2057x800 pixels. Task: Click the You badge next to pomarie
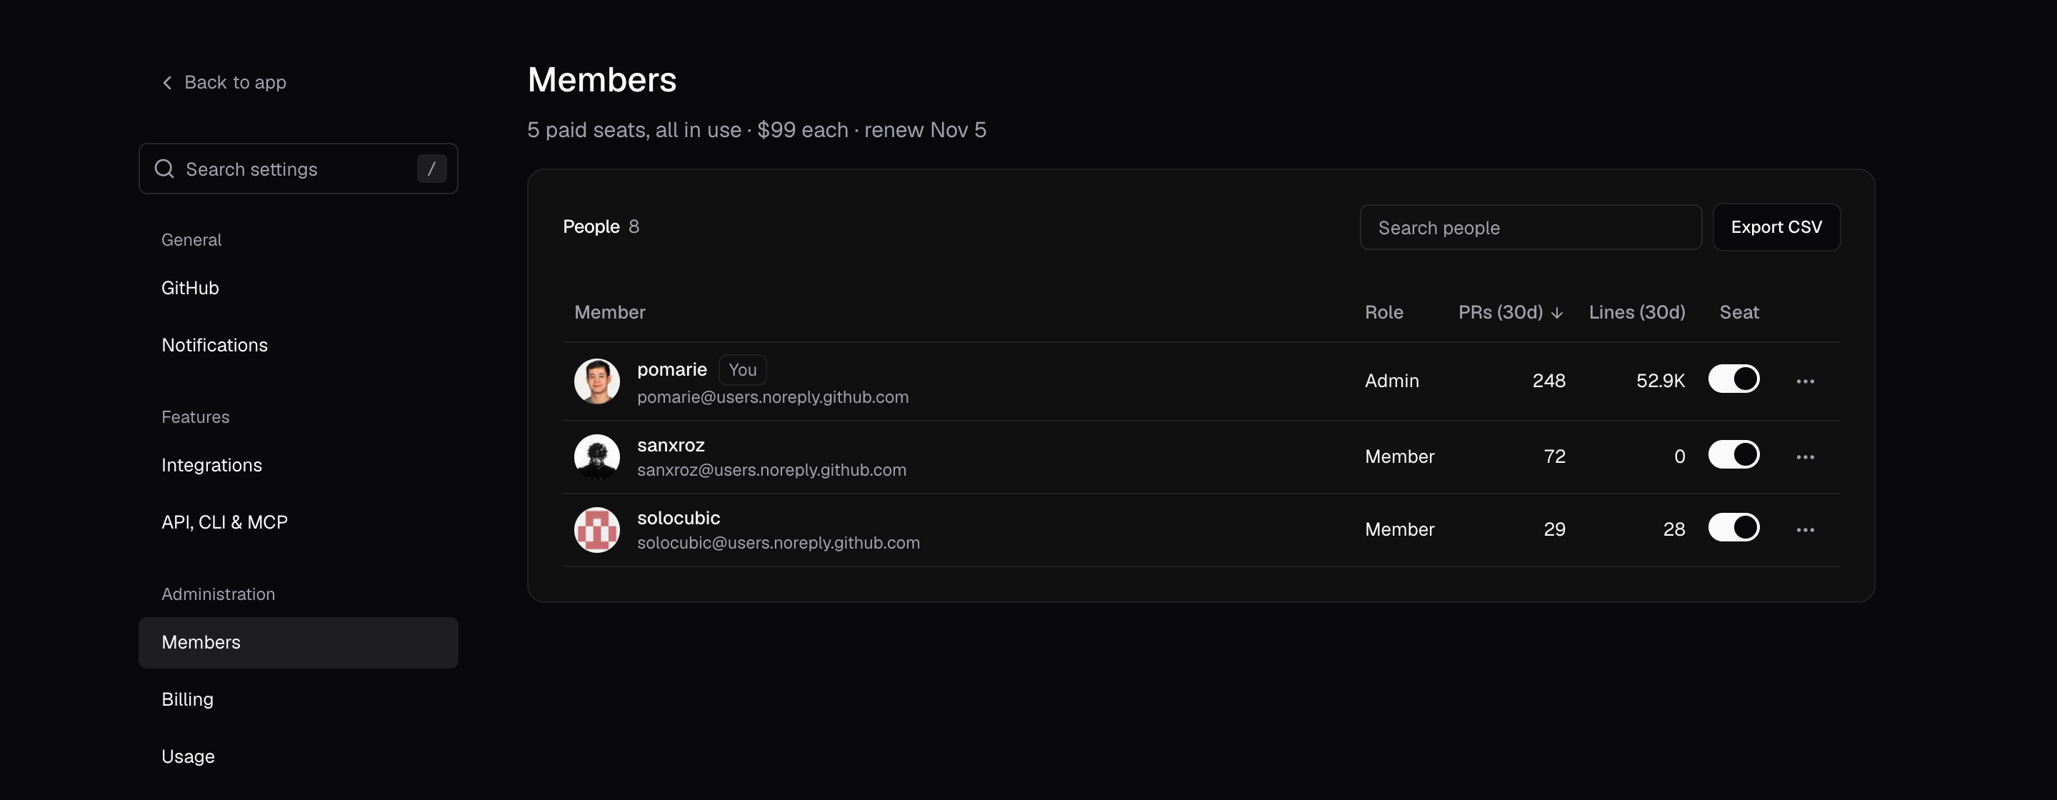click(742, 370)
